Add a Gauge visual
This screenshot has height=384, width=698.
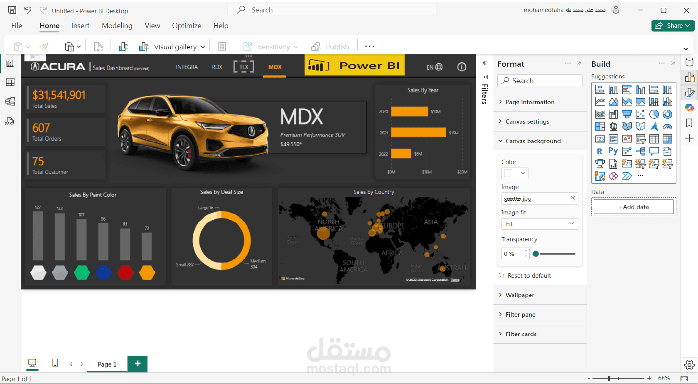click(667, 126)
